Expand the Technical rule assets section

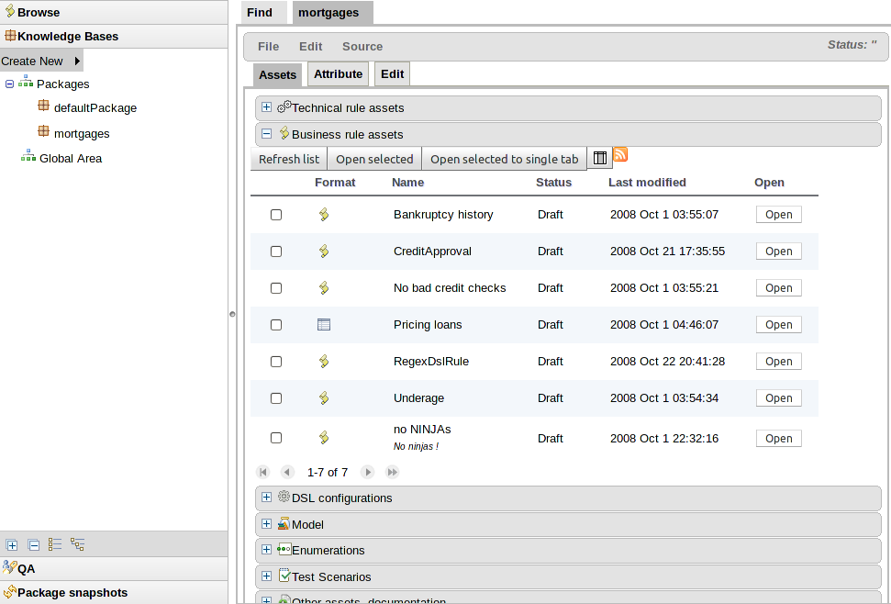(x=267, y=107)
